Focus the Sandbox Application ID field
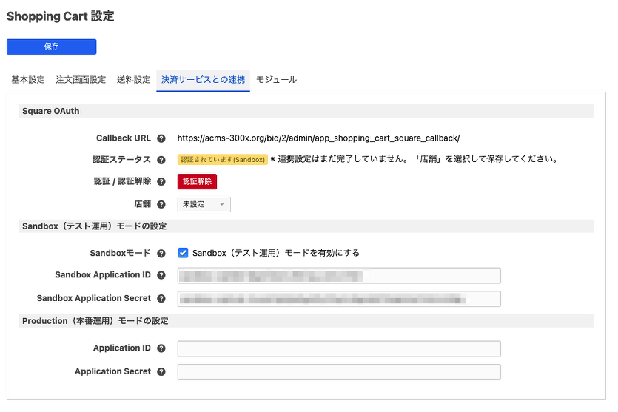The height and width of the screenshot is (412, 618). click(x=339, y=275)
